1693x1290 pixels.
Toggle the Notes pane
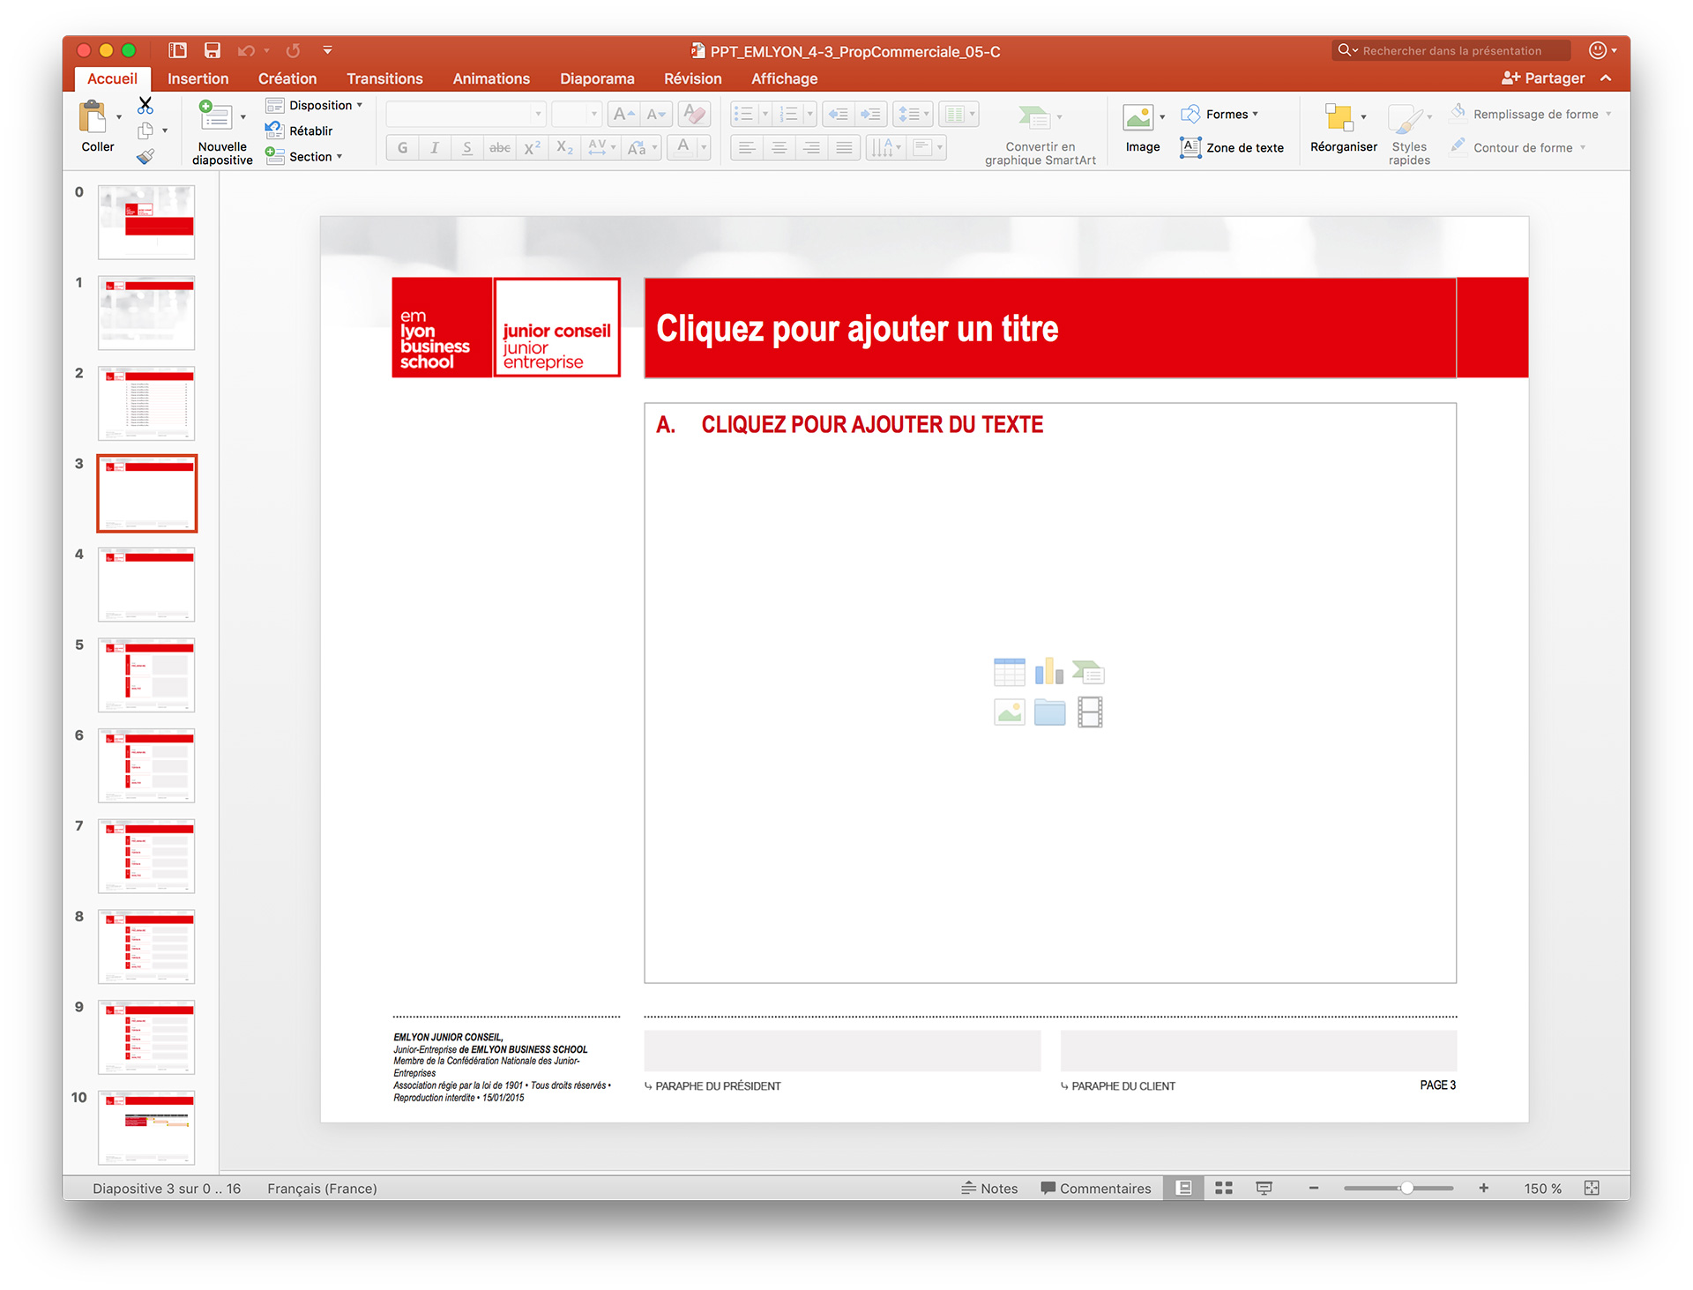click(989, 1189)
